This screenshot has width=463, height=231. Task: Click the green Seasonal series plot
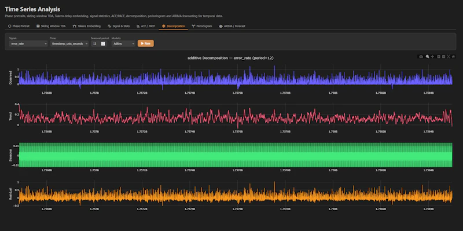click(x=236, y=155)
